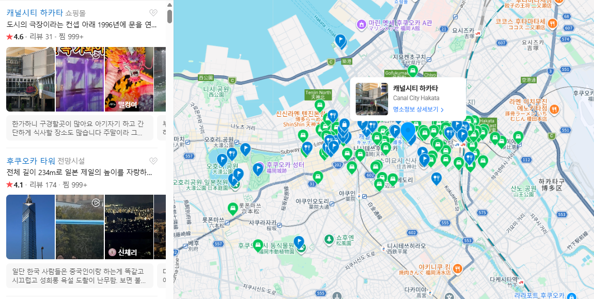Open review card starting 한가하니 구경할곳이

pos(80,128)
